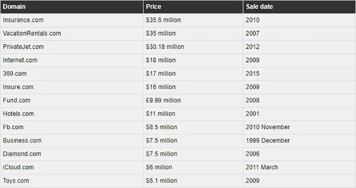Select the Insurance.com domain cell
Viewport: 356px width, 188px height.
(23, 20)
